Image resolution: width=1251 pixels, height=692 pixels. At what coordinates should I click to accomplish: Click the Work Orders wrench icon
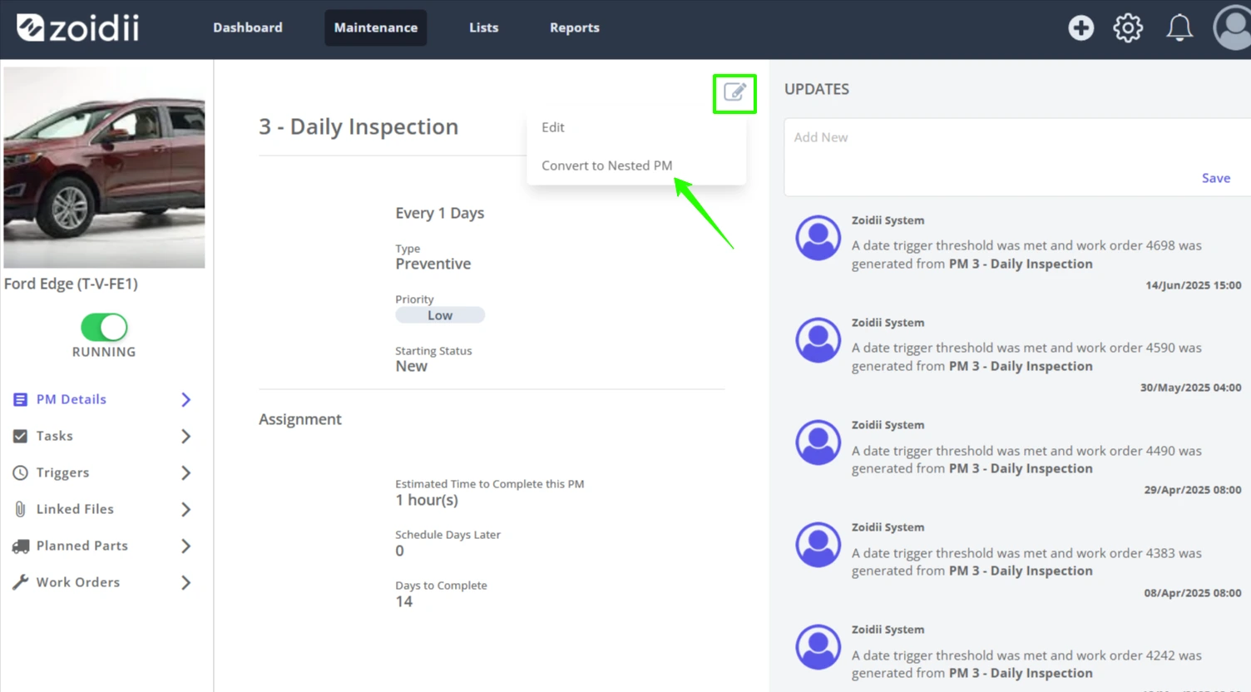click(x=20, y=582)
